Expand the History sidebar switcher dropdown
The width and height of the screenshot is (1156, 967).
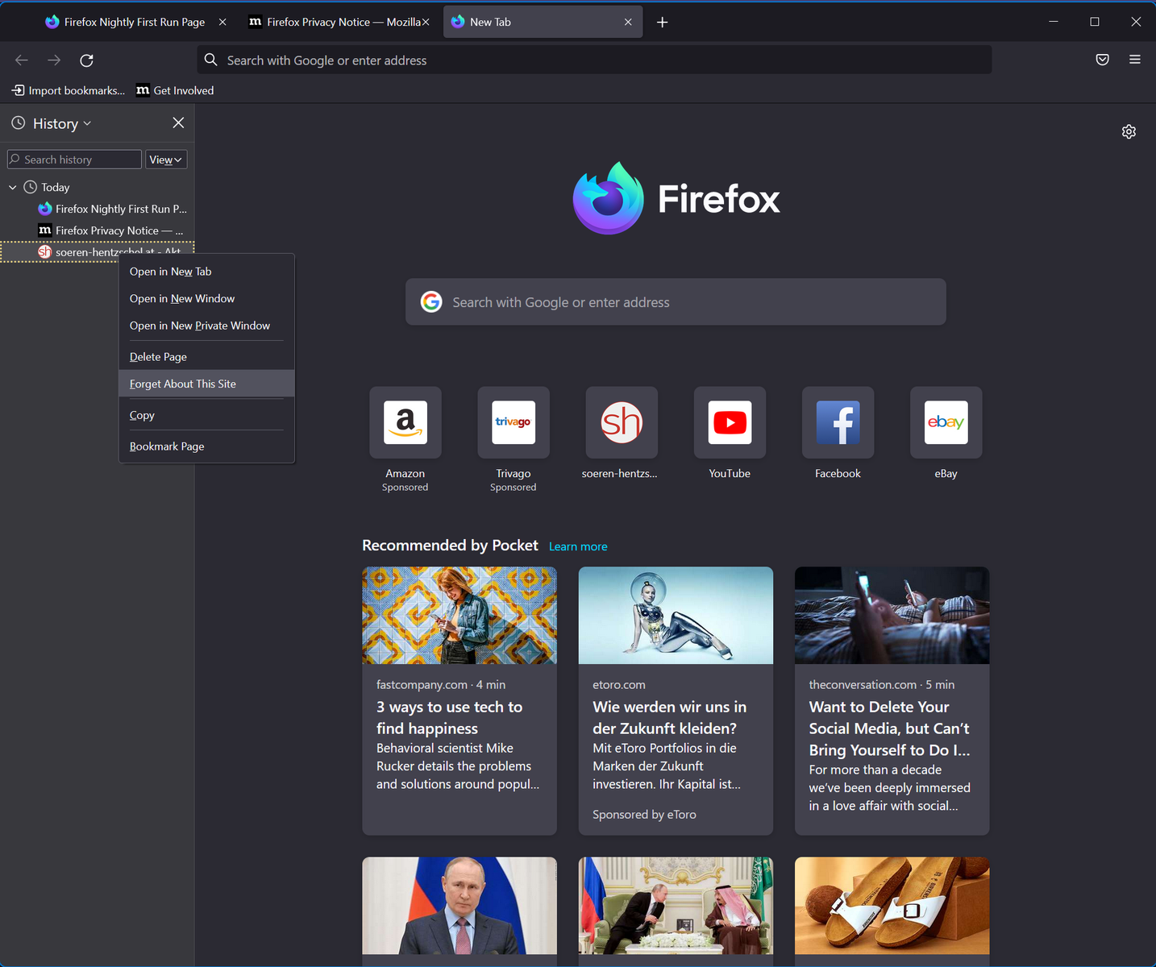[x=61, y=123]
